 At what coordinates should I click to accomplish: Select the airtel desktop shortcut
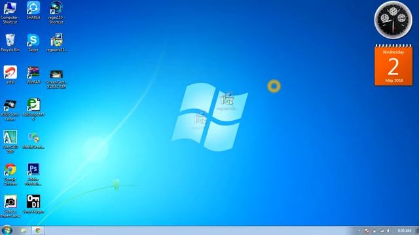click(10, 75)
